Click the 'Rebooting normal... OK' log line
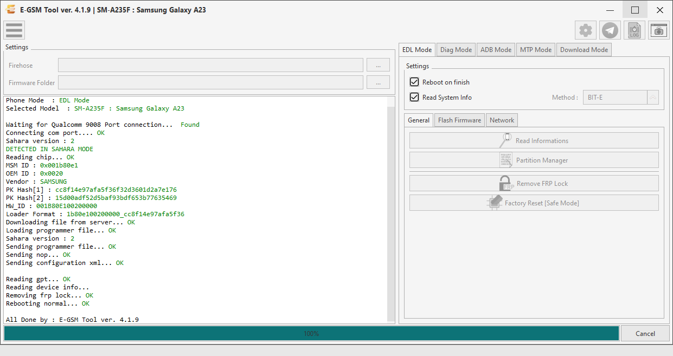This screenshot has width=673, height=356. point(48,303)
